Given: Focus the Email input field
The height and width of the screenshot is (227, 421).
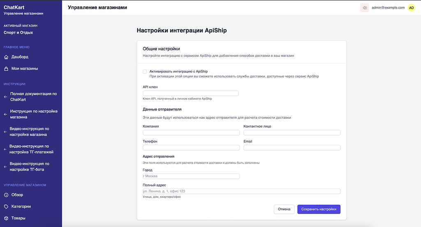Looking at the screenshot, I should [x=292, y=148].
